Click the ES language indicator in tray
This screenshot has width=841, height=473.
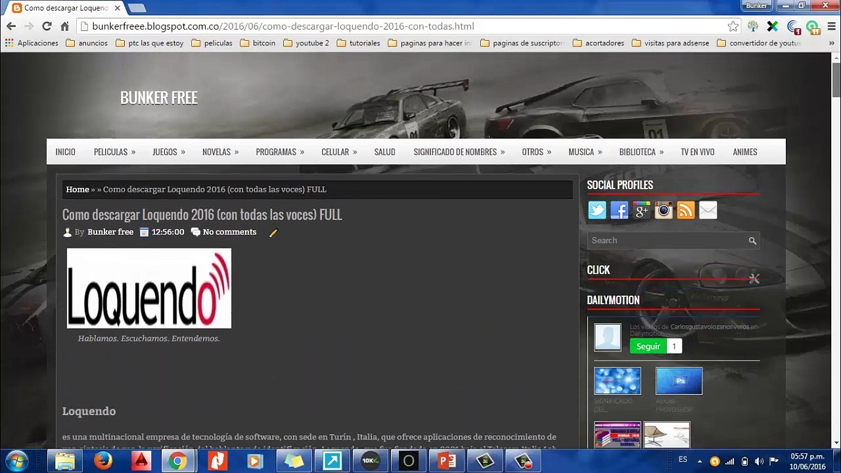click(x=683, y=461)
